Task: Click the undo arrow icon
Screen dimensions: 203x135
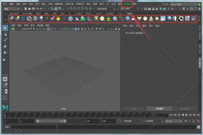Action: tap(37, 9)
